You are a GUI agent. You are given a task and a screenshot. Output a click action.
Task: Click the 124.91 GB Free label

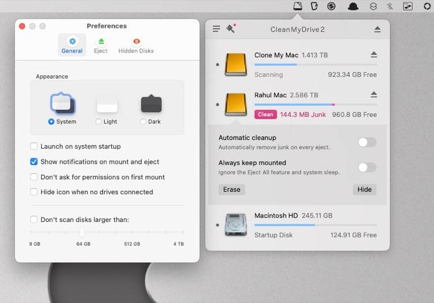(354, 235)
